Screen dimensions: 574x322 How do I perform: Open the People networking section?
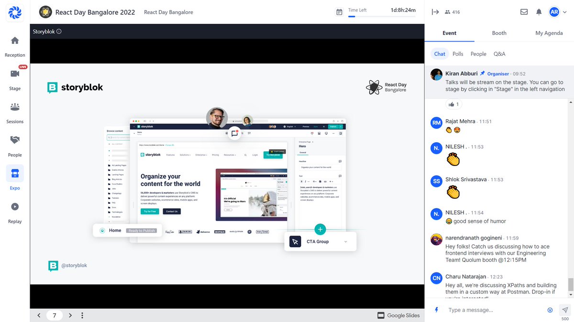point(15,146)
